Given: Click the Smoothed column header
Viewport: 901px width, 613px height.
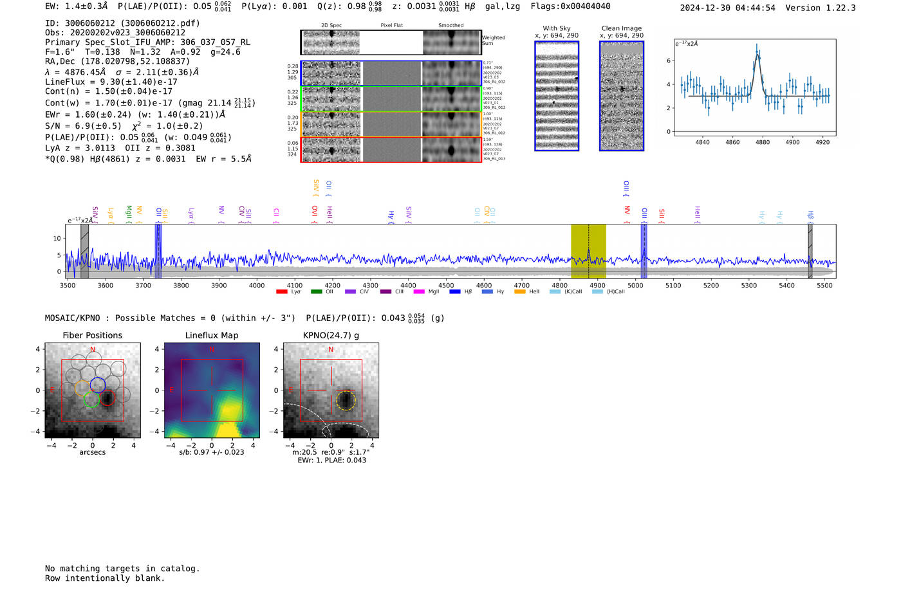Looking at the screenshot, I should pos(451,26).
